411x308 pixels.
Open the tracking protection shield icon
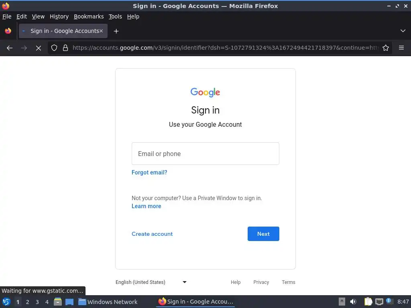click(54, 48)
